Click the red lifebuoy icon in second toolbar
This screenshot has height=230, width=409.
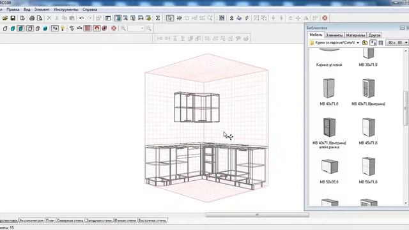(114, 28)
